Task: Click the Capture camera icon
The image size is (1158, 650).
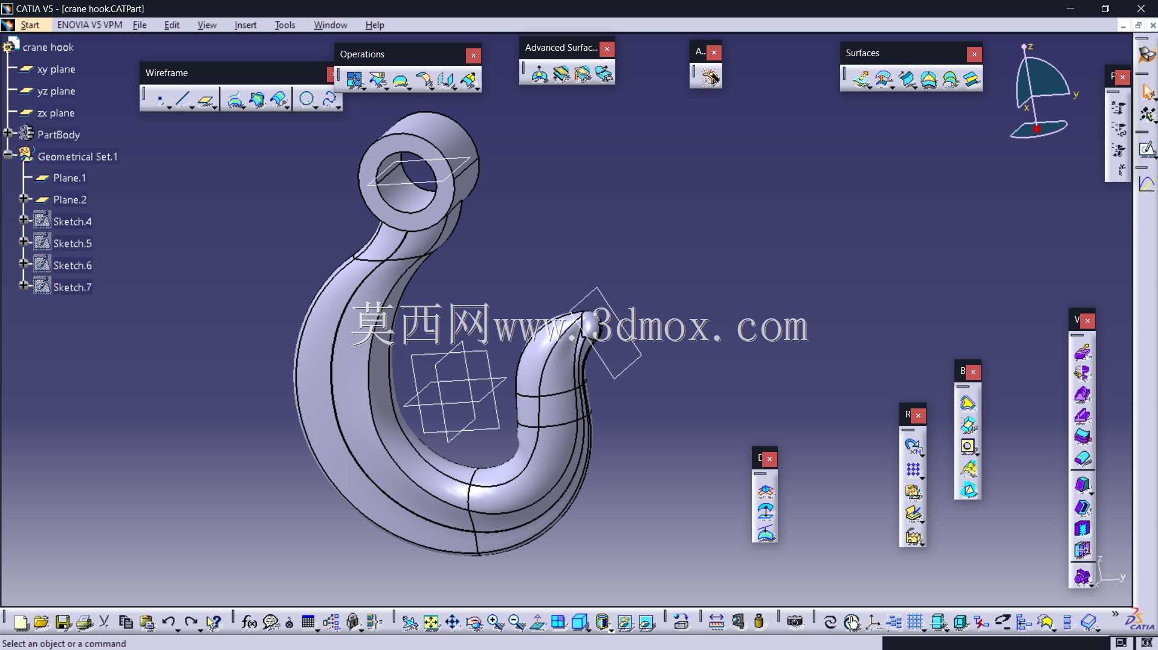Action: 795,622
